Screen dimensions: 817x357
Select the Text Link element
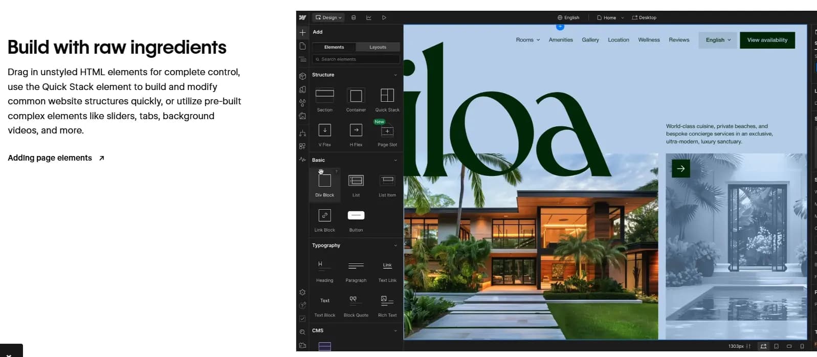click(387, 271)
